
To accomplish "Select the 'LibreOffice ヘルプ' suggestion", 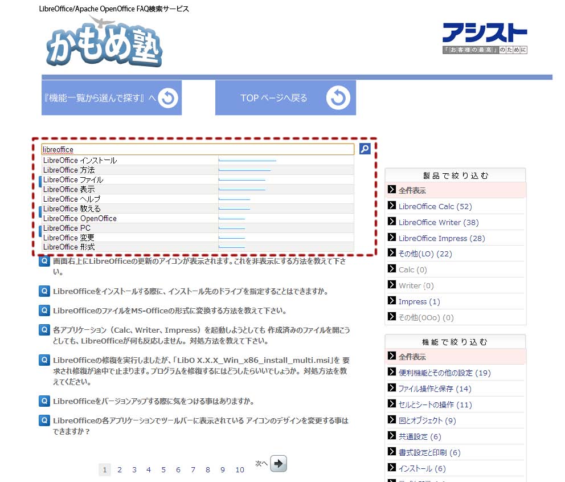I will click(198, 199).
